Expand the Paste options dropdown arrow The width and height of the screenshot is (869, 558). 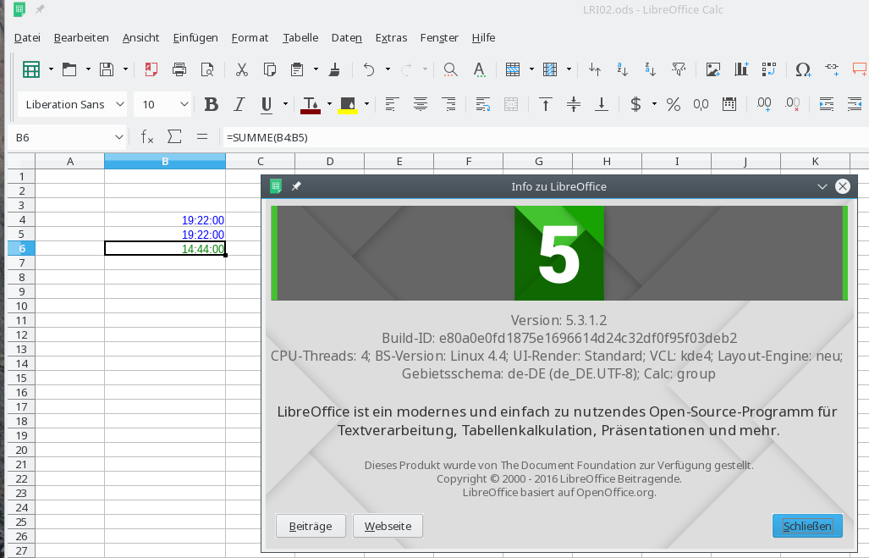(x=316, y=69)
